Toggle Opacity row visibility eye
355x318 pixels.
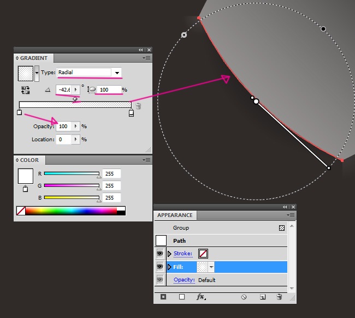tap(161, 280)
